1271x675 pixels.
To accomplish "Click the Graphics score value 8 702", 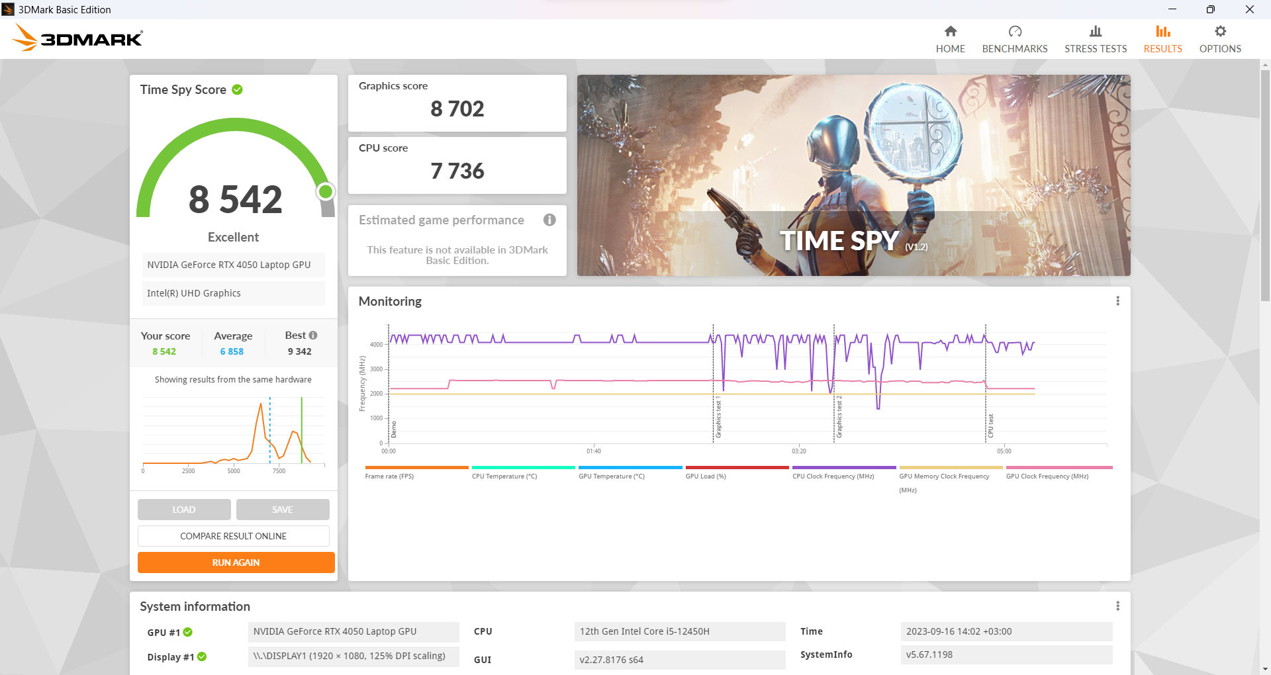I will coord(457,109).
